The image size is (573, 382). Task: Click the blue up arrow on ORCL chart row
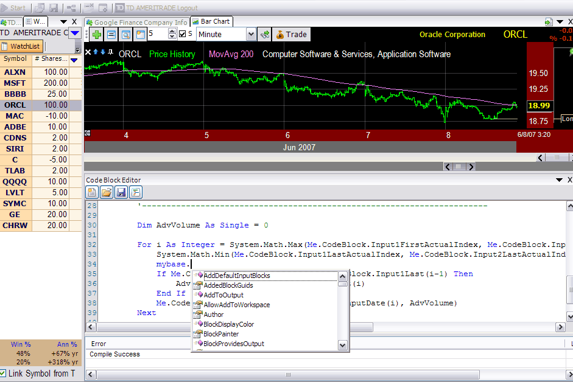click(x=96, y=52)
